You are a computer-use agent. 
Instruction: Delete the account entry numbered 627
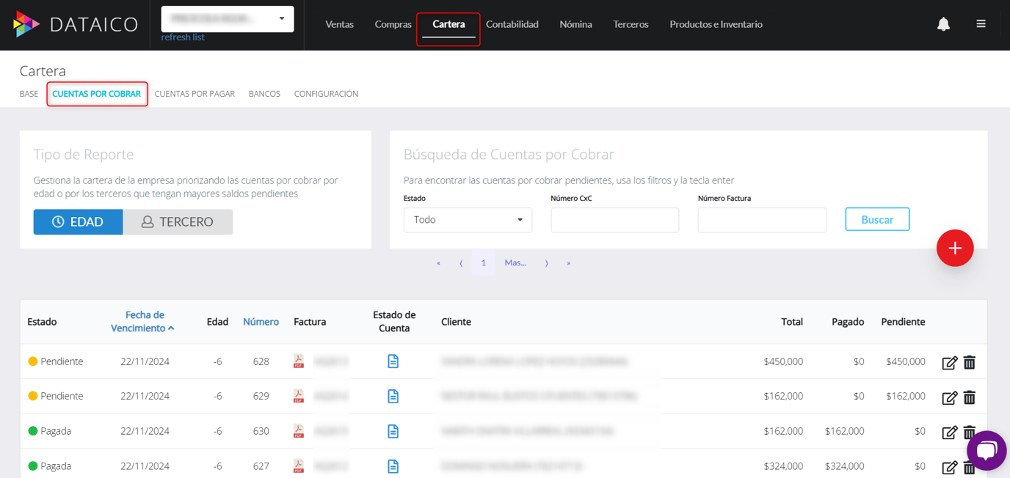pyautogui.click(x=969, y=466)
